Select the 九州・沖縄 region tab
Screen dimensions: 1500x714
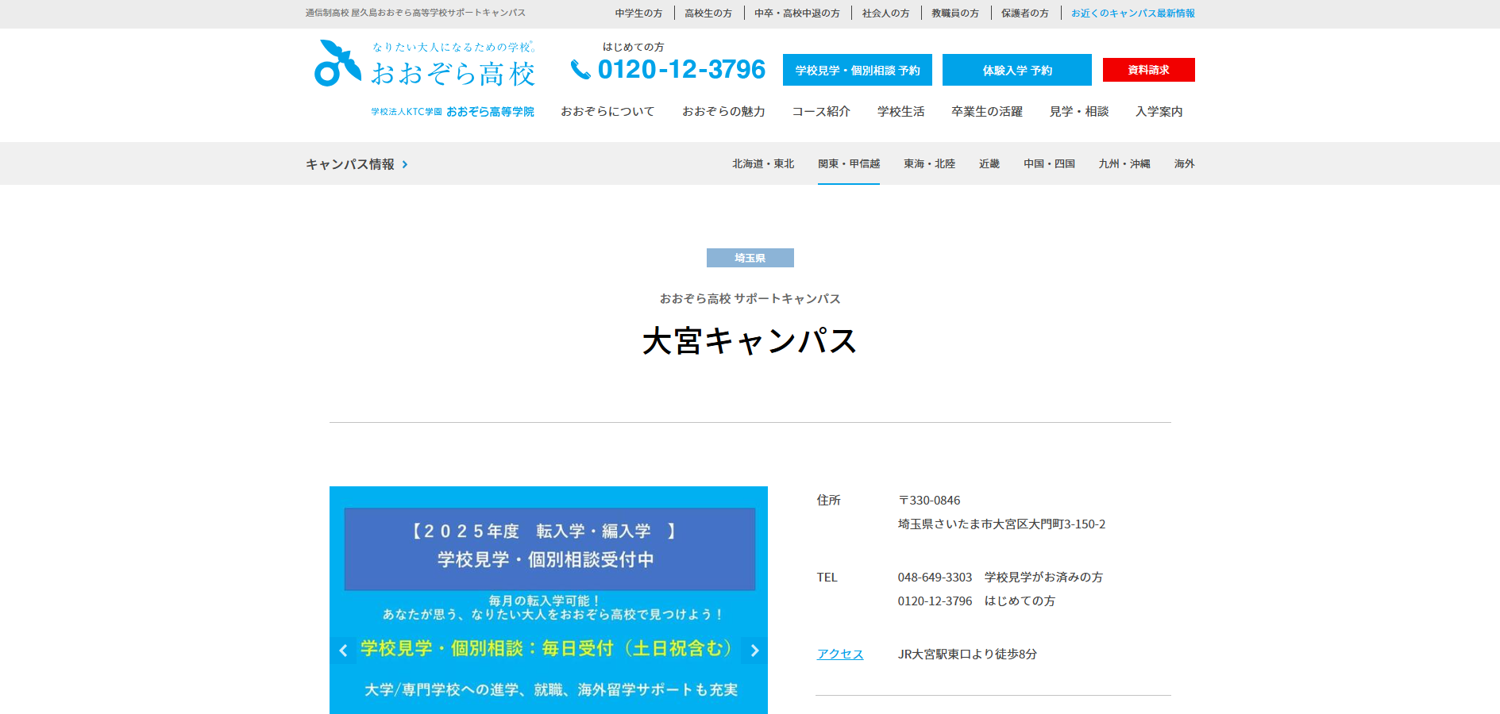1124,163
